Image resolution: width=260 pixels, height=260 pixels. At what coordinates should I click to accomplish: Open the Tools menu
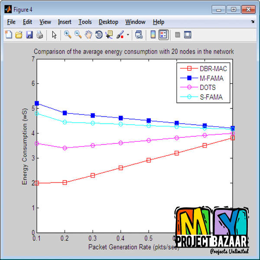click(85, 22)
